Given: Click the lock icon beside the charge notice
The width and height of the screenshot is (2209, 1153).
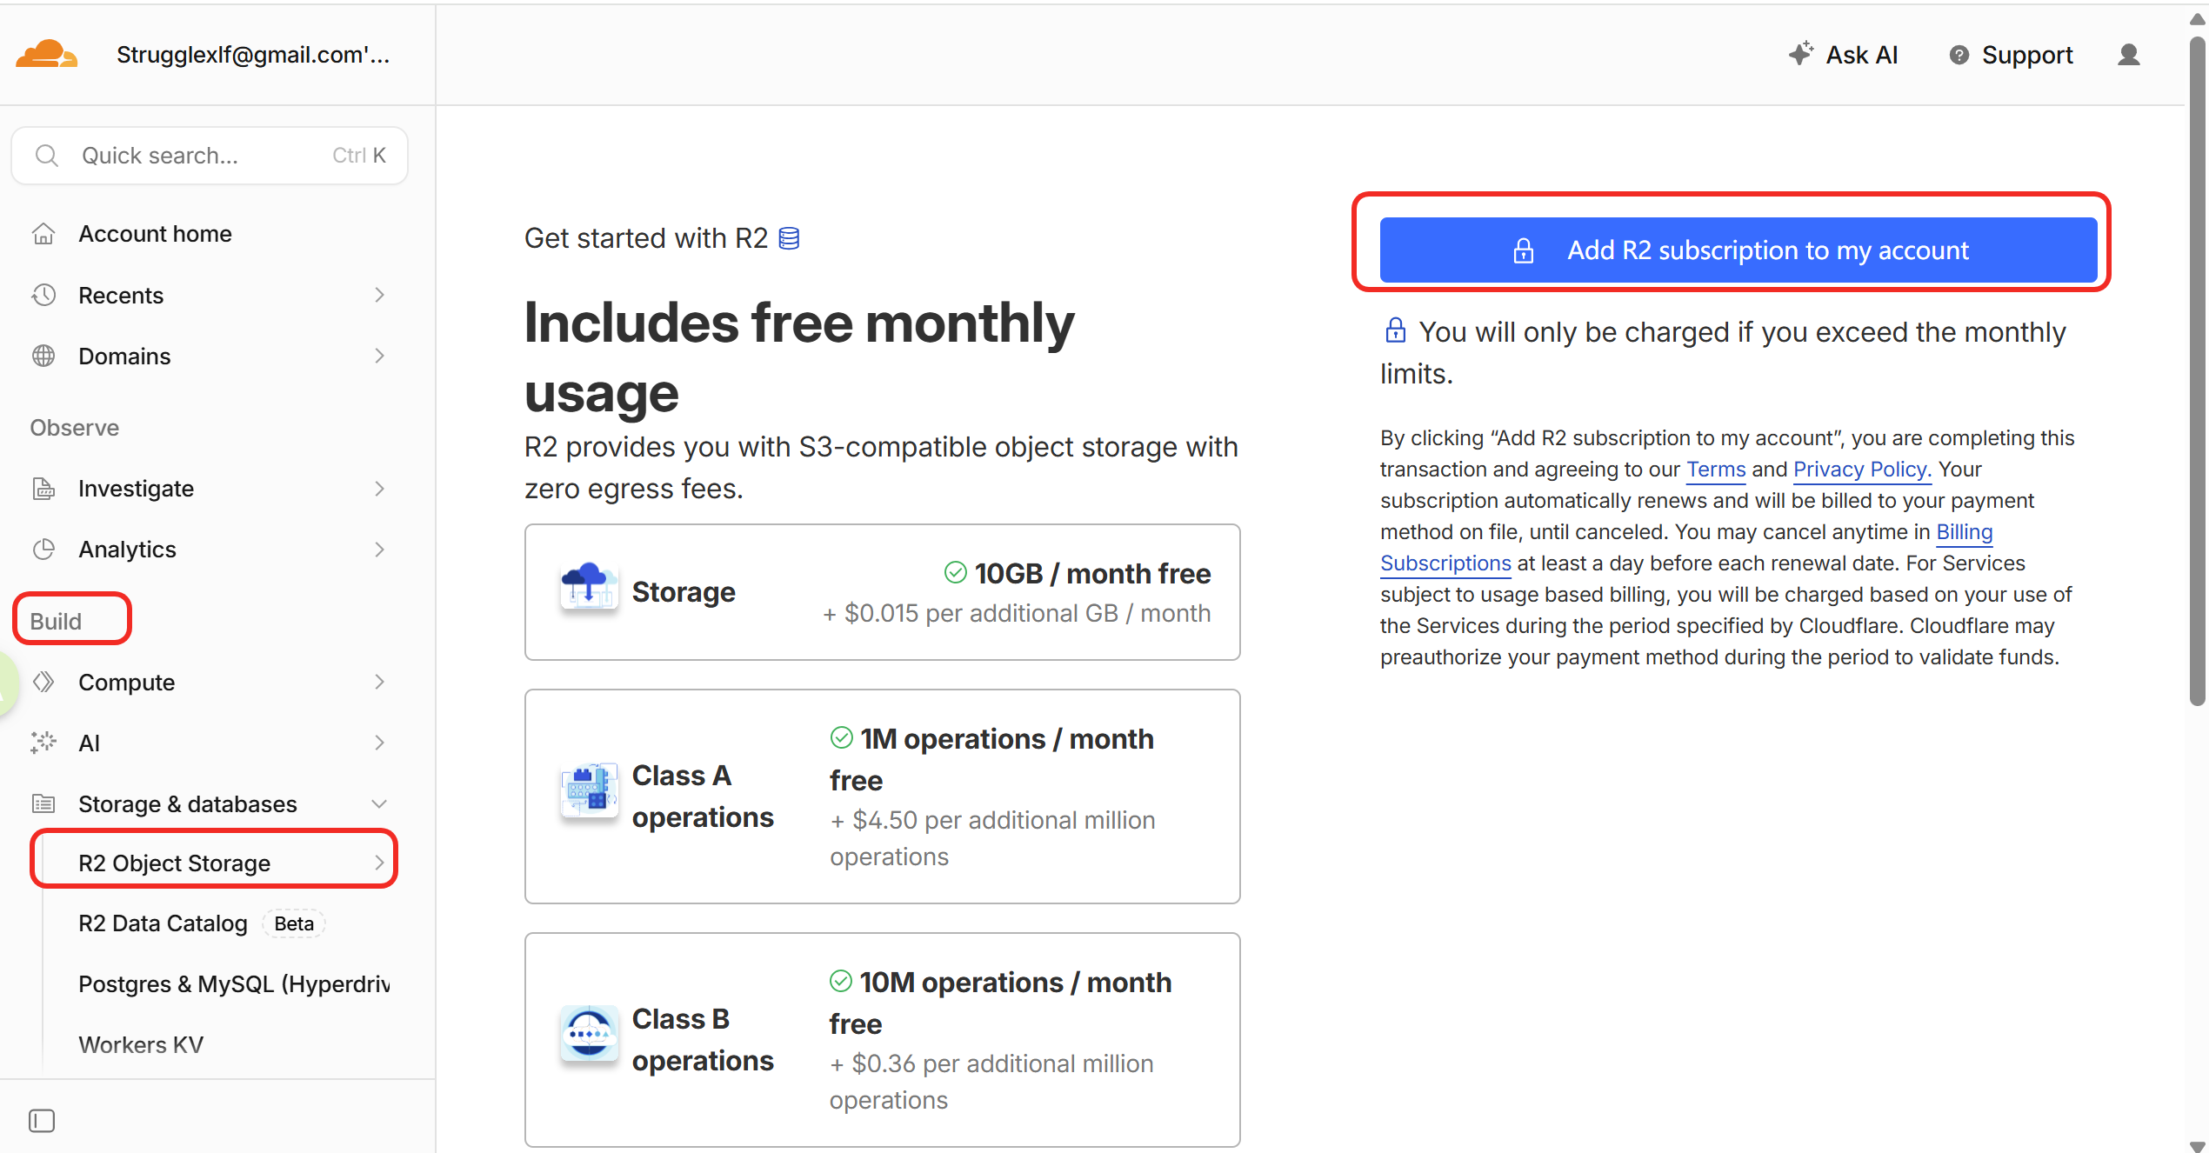Looking at the screenshot, I should [1395, 330].
